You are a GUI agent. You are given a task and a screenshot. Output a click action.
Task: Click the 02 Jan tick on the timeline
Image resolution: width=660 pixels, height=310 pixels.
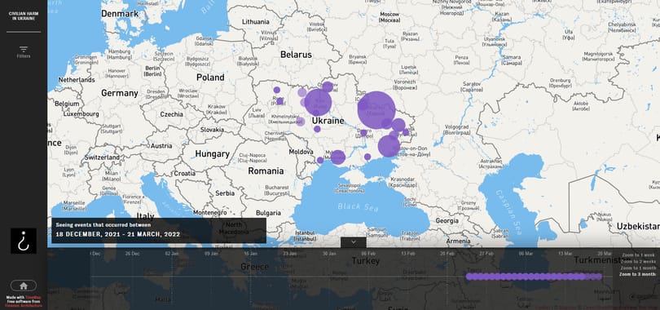point(172,254)
